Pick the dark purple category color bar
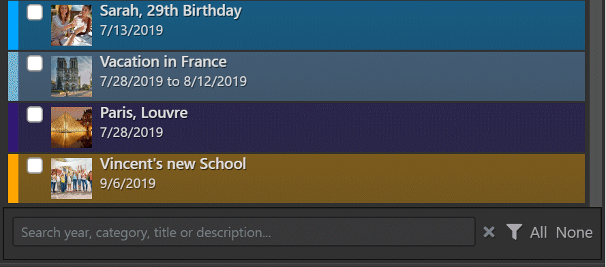606x267 pixels. (x=13, y=127)
